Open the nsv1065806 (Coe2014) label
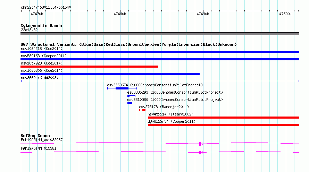The height and width of the screenshot is (172, 309). [42, 70]
